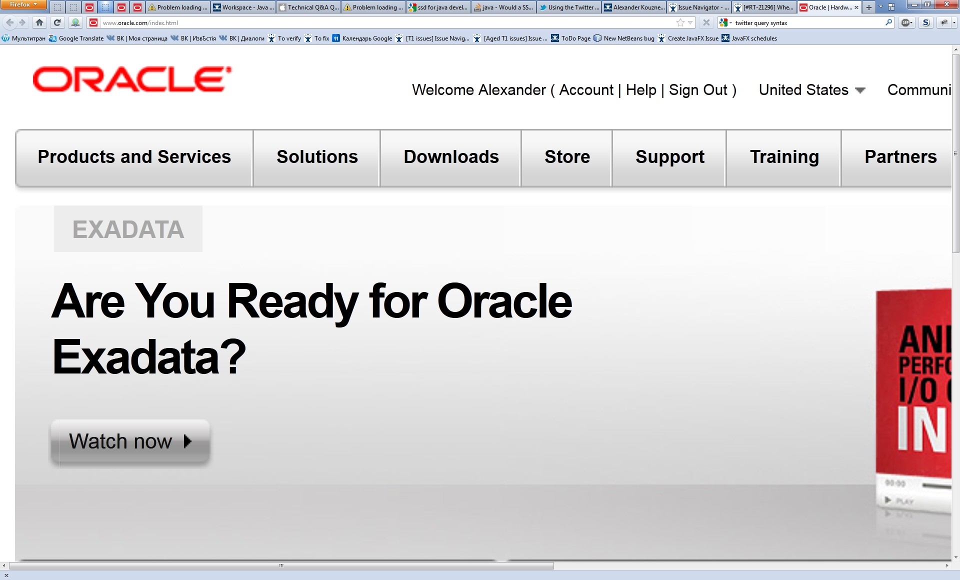
Task: Click the Oracle logo
Action: pos(132,79)
